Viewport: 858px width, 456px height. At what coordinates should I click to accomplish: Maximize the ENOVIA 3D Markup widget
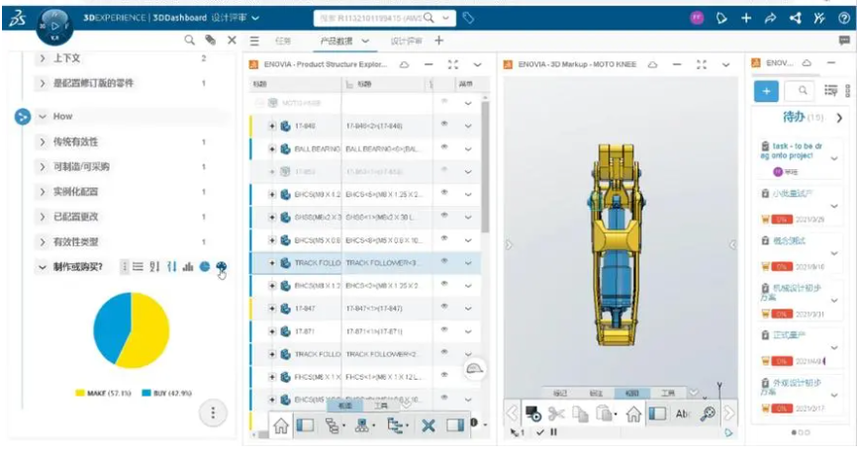coord(702,64)
